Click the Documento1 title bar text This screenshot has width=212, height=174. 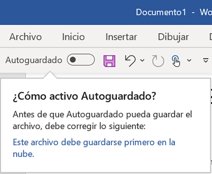click(x=161, y=12)
